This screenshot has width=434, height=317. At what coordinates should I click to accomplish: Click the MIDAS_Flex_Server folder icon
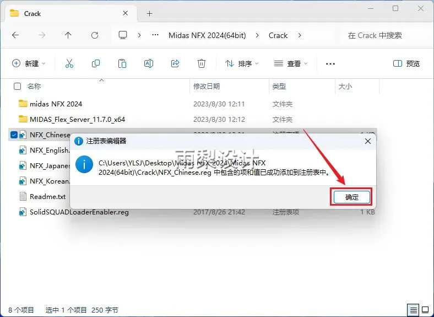23,119
